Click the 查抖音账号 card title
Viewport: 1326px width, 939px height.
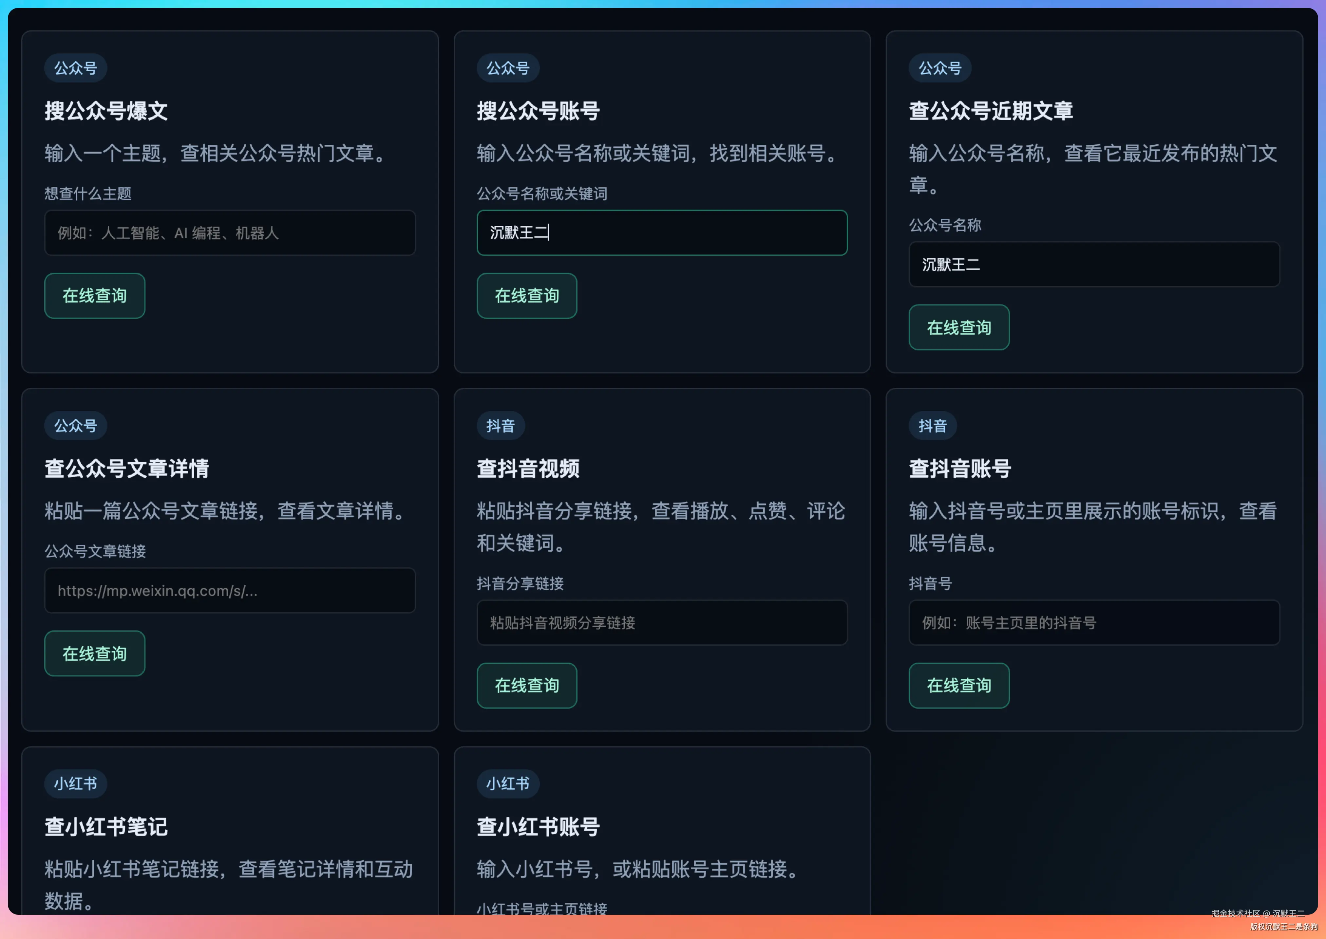(x=960, y=469)
